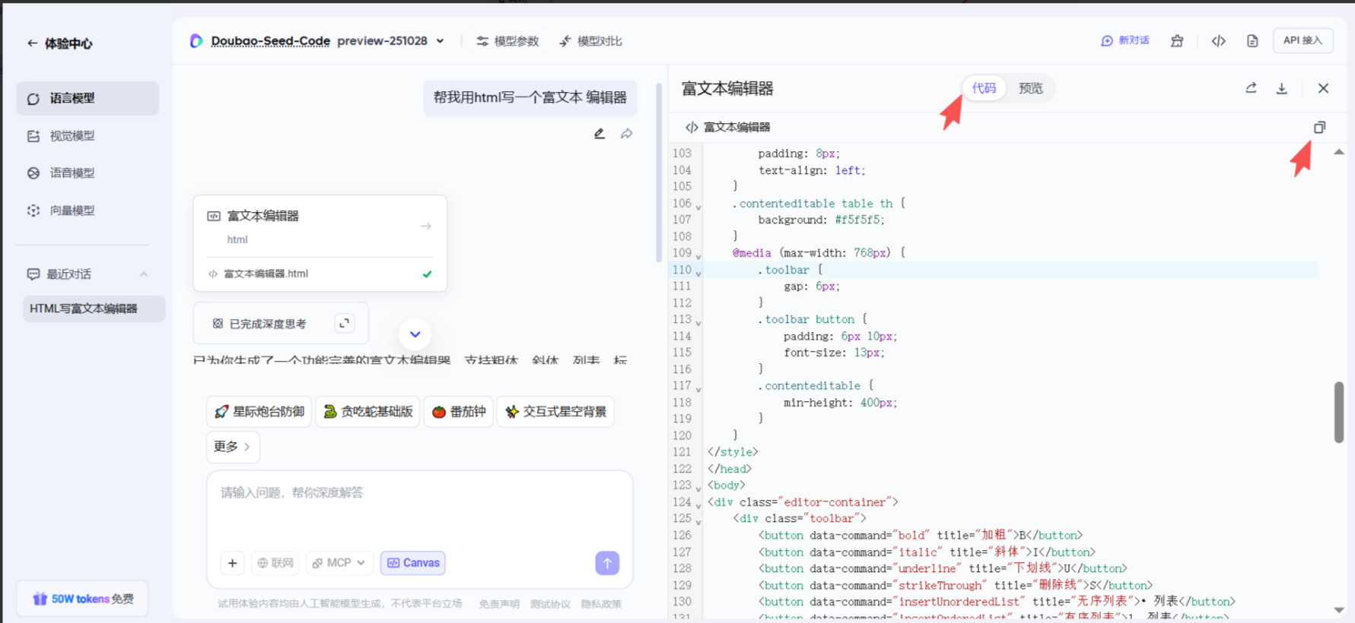The height and width of the screenshot is (623, 1355).
Task: Edit the user message with pencil icon
Action: [x=600, y=134]
